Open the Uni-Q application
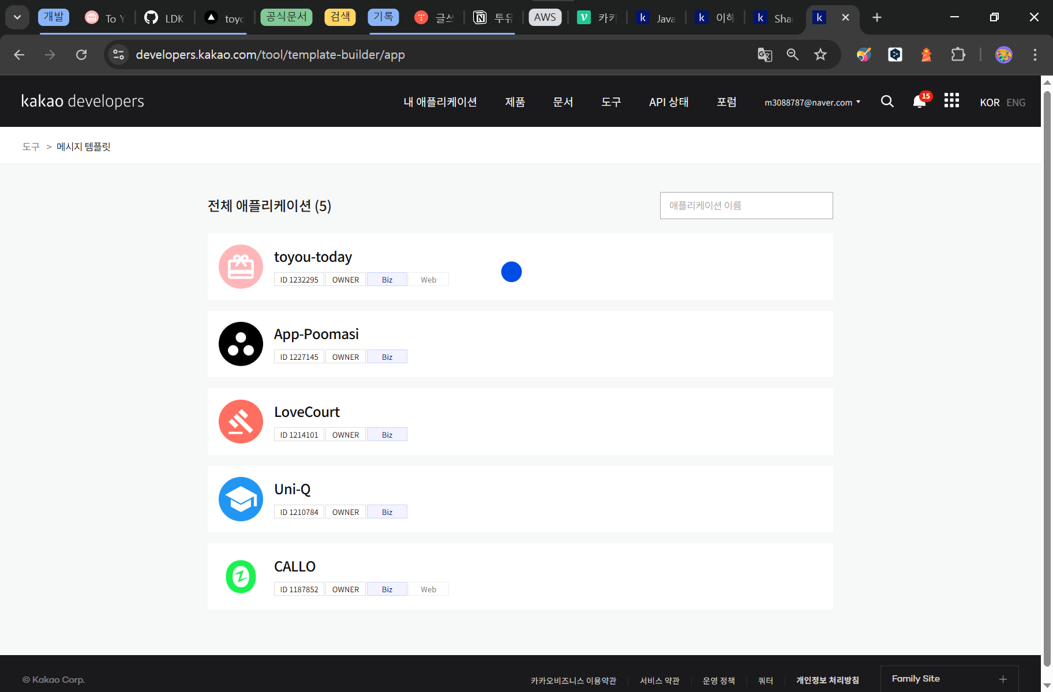 520,499
